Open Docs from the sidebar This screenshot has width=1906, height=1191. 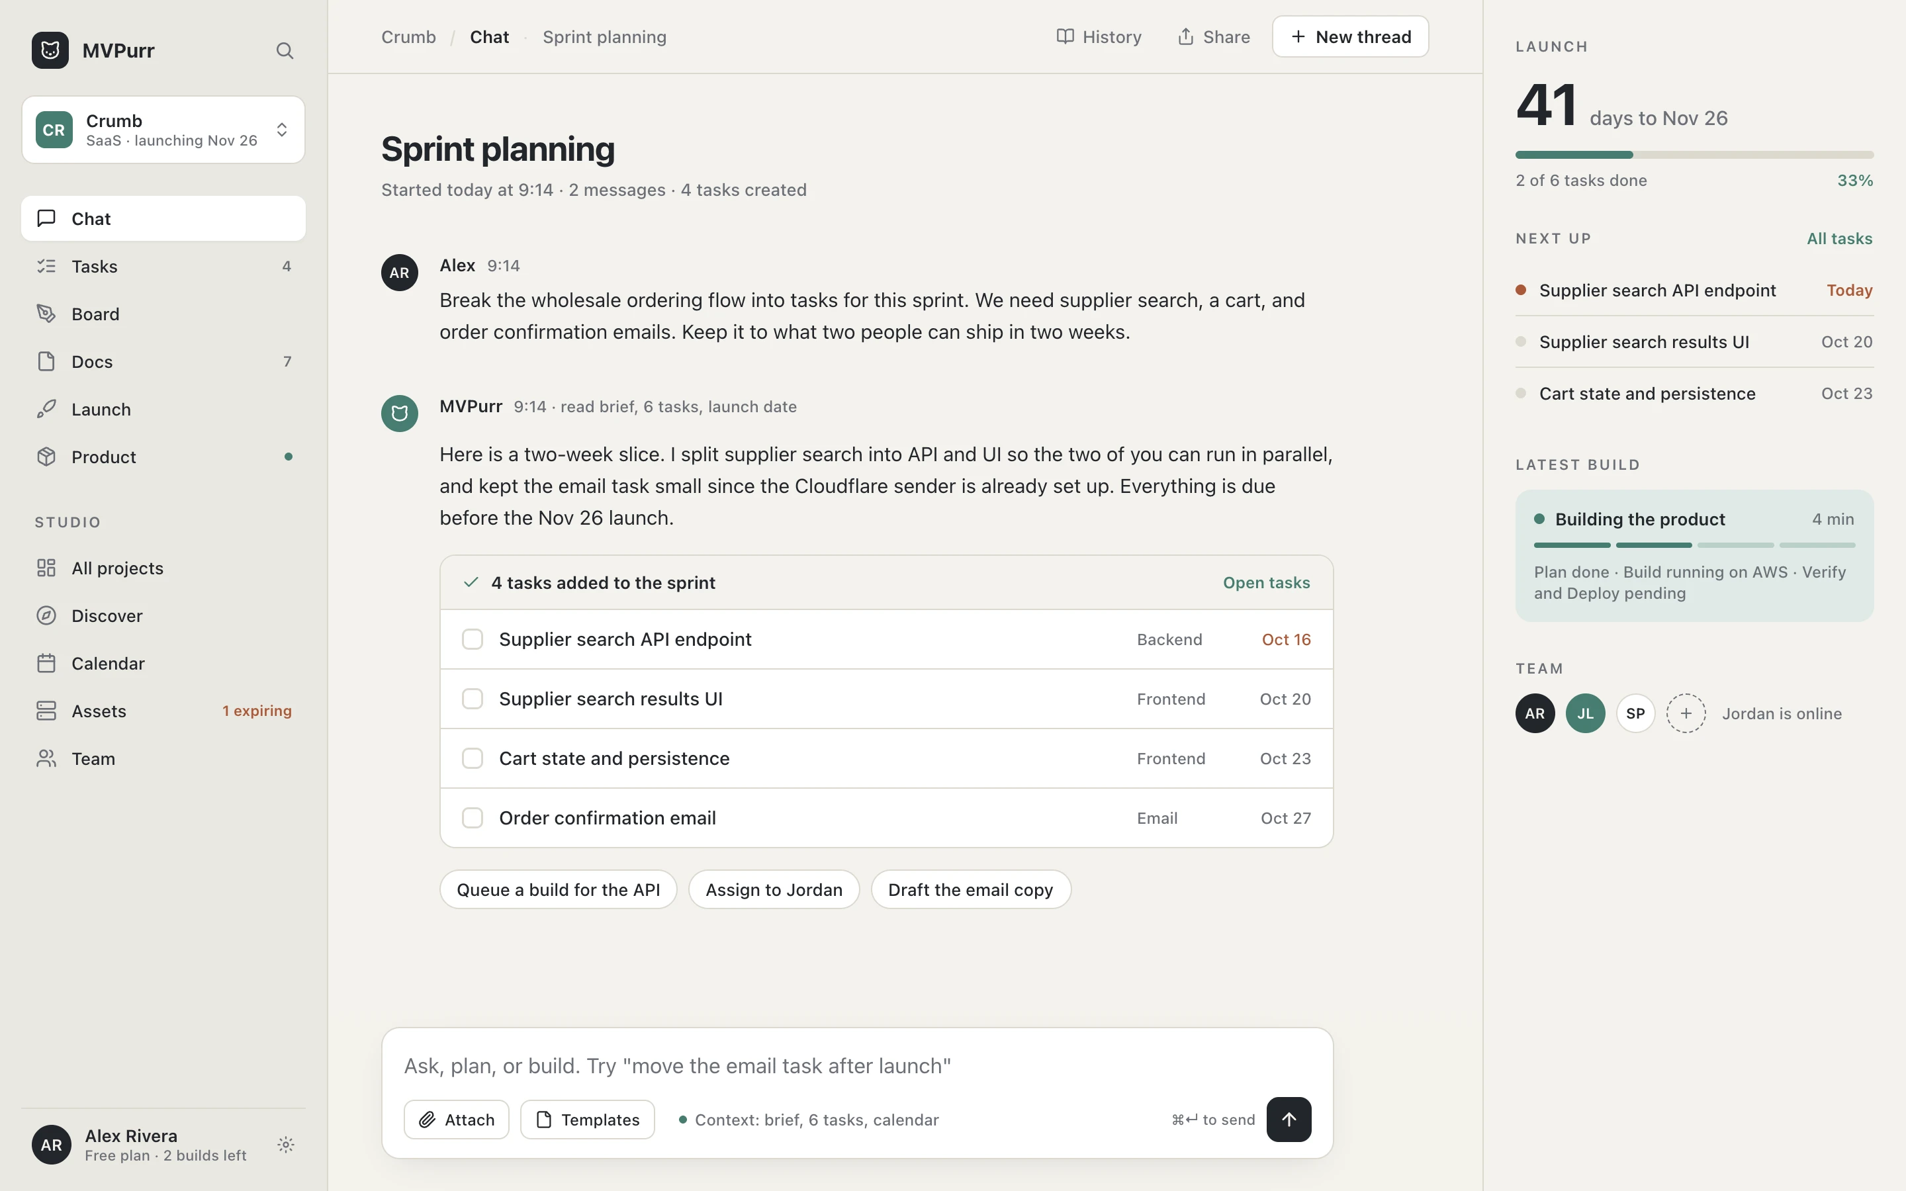click(163, 361)
